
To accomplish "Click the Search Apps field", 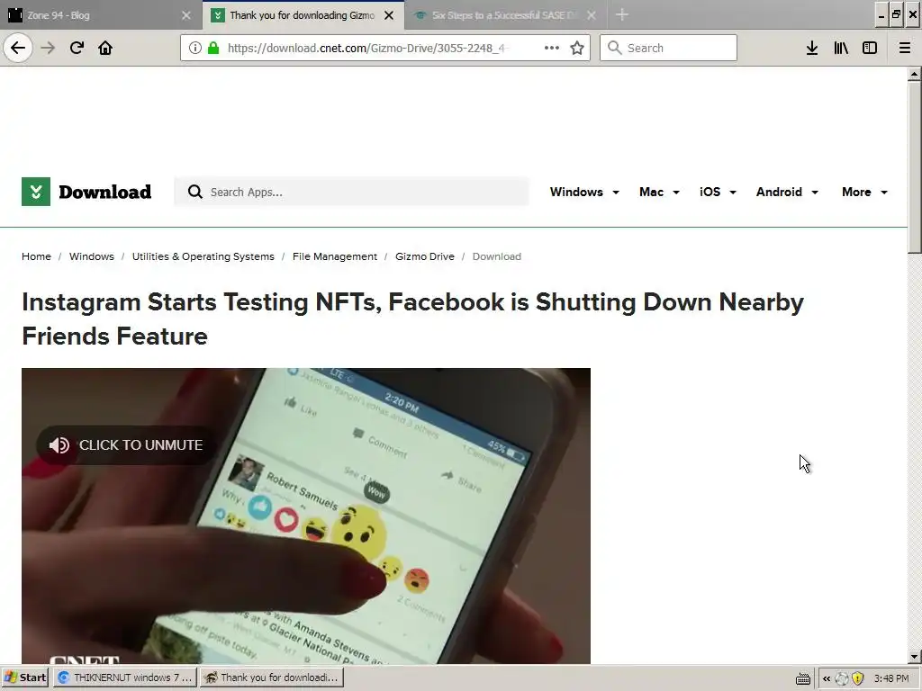I will 352,192.
